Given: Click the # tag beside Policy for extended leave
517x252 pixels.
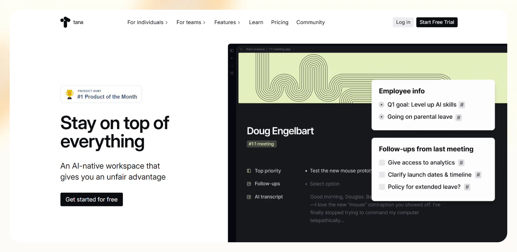Looking at the screenshot, I should pos(467,187).
